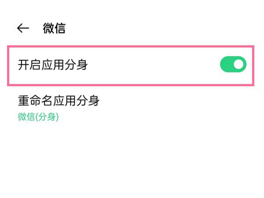Click the current clone name 微信(分身)
264x198 pixels.
pos(38,117)
